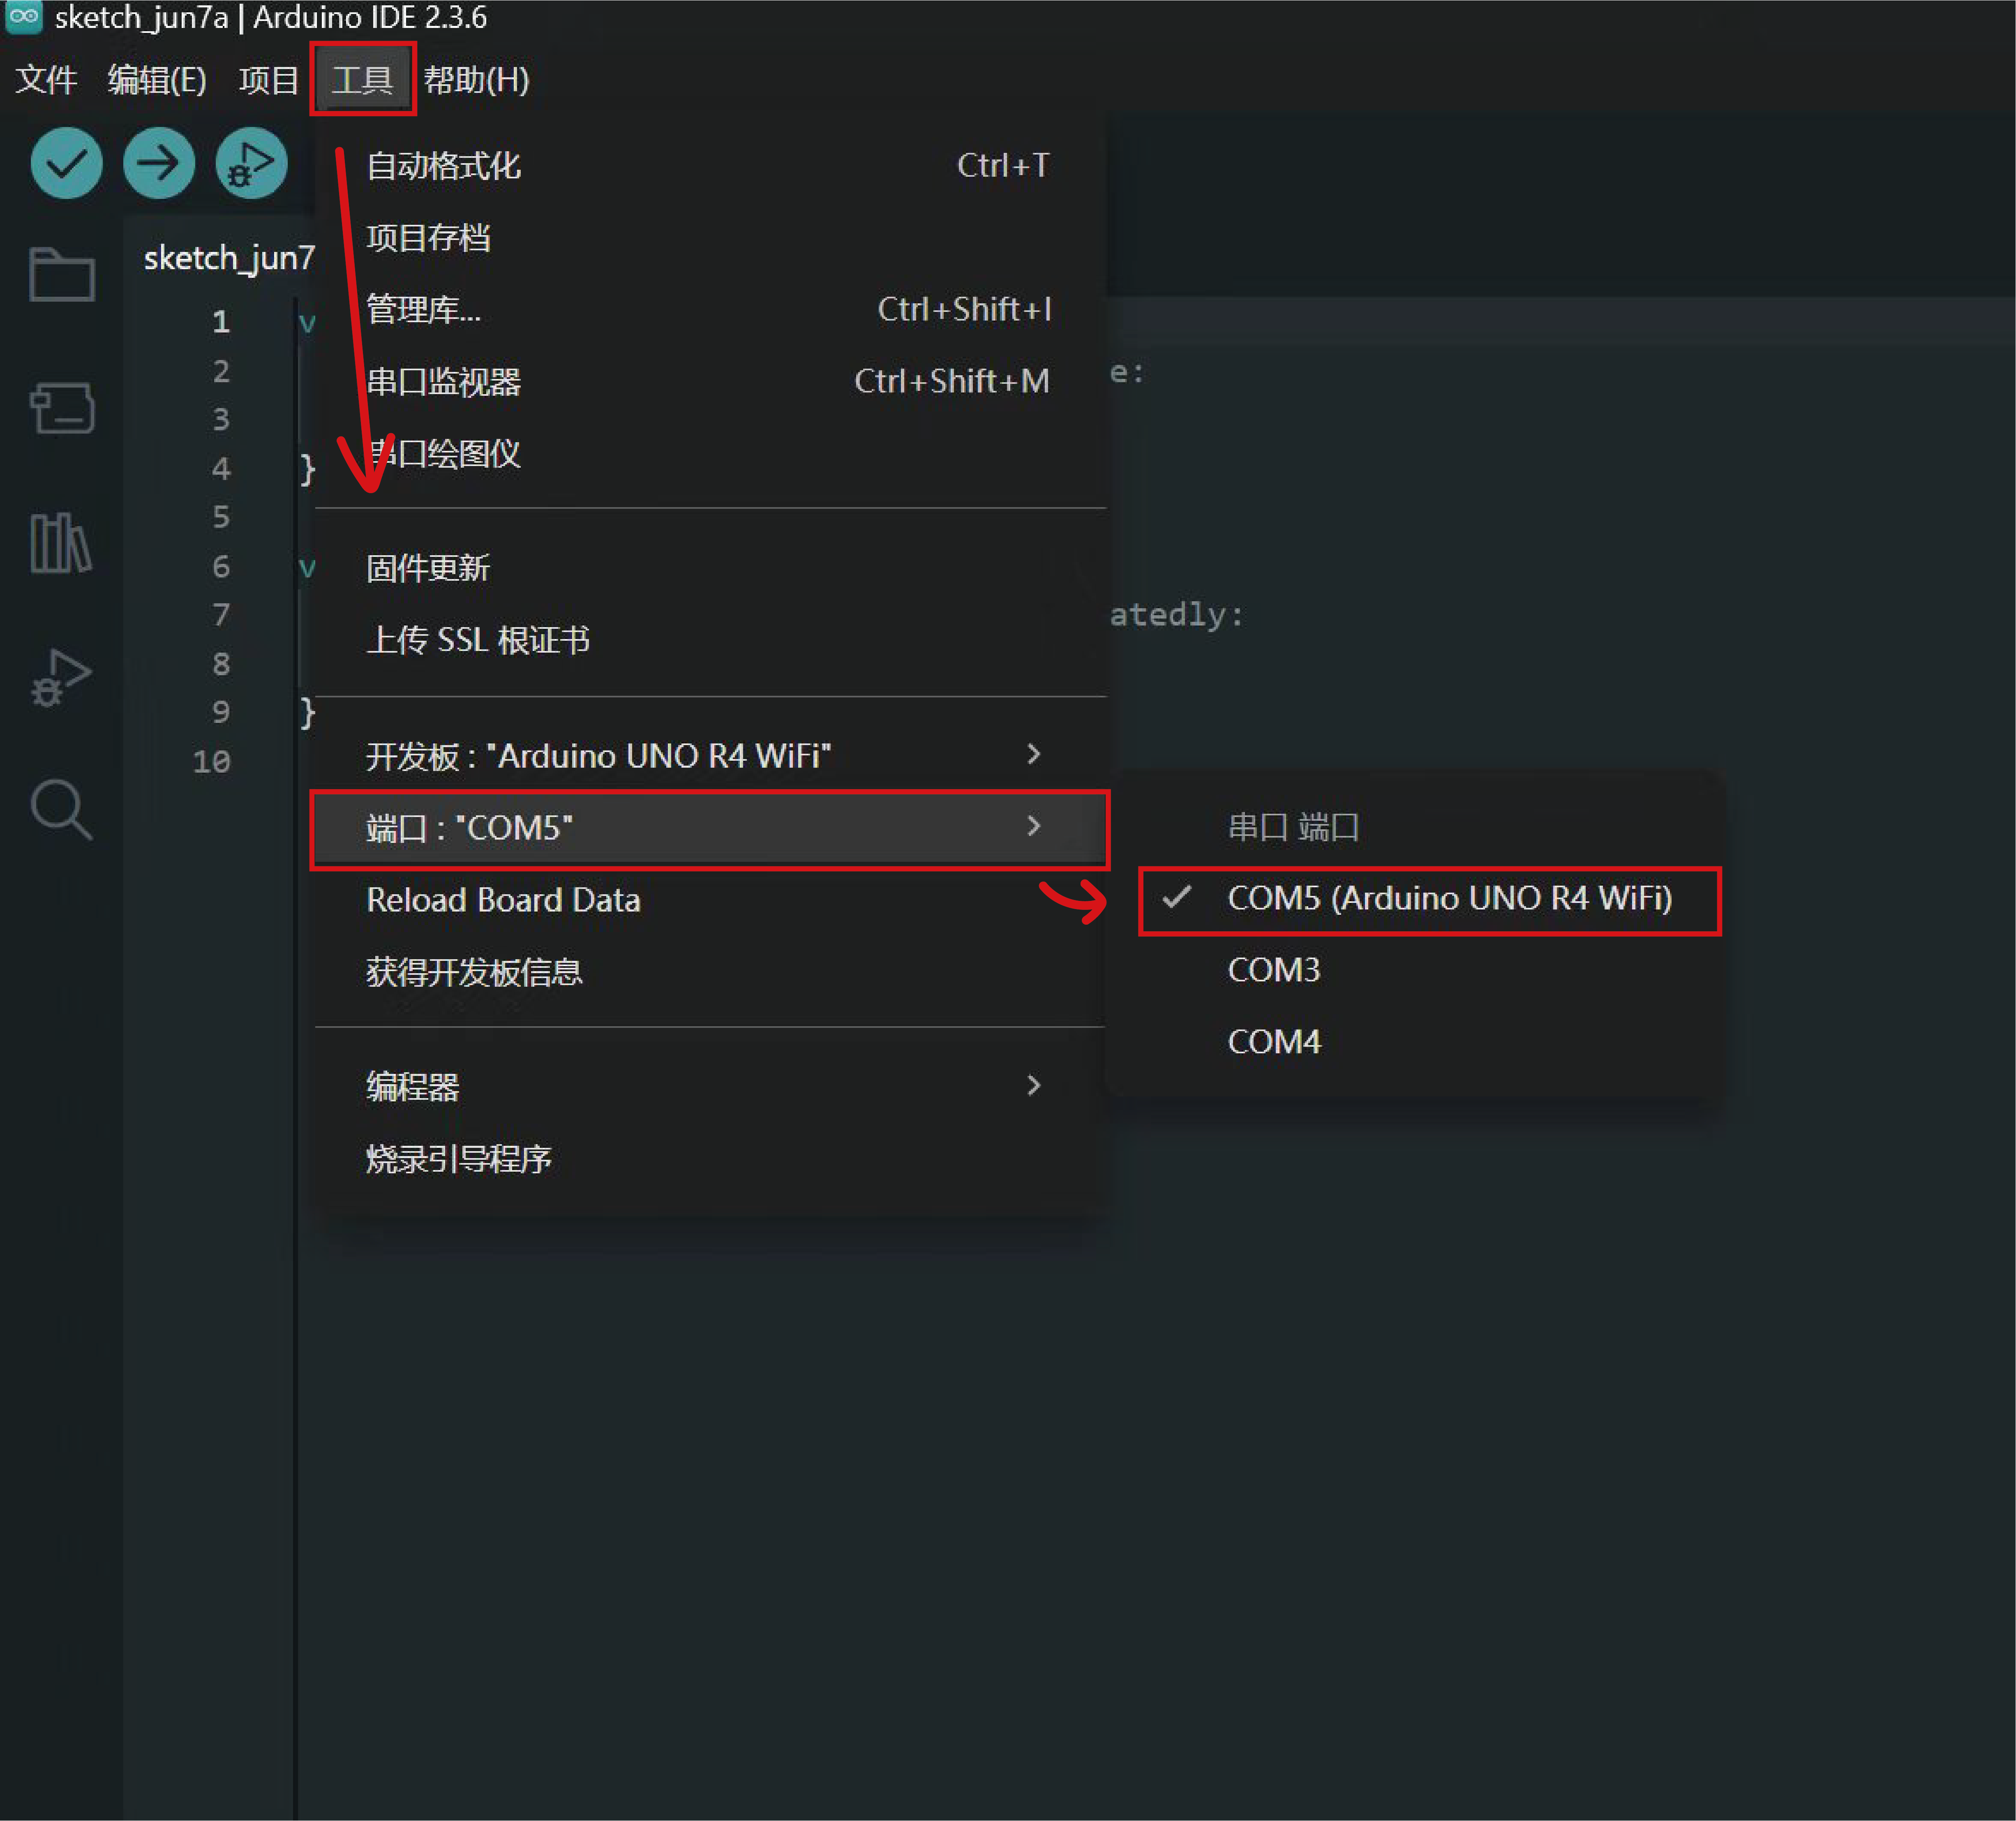2016x1821 pixels.
Task: Open the 编辑(E) menu
Action: [x=157, y=80]
